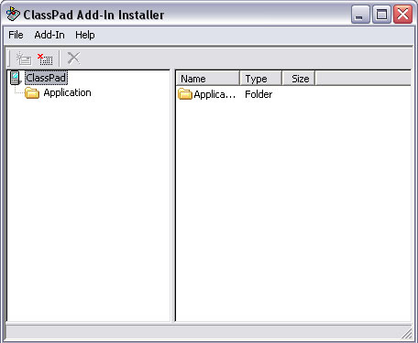Open the File menu

tap(16, 35)
